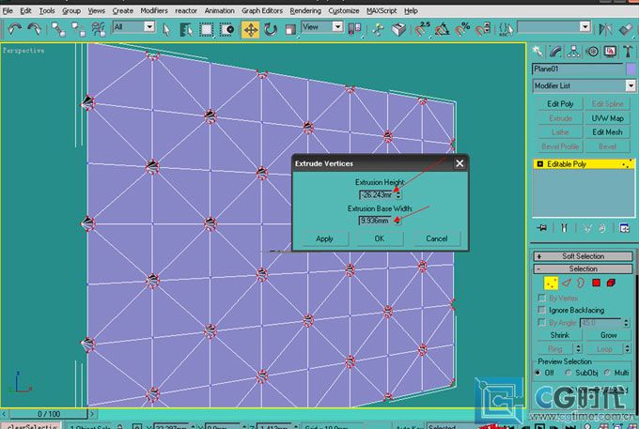
Task: Switch to Vertex sub-object level
Action: click(551, 283)
